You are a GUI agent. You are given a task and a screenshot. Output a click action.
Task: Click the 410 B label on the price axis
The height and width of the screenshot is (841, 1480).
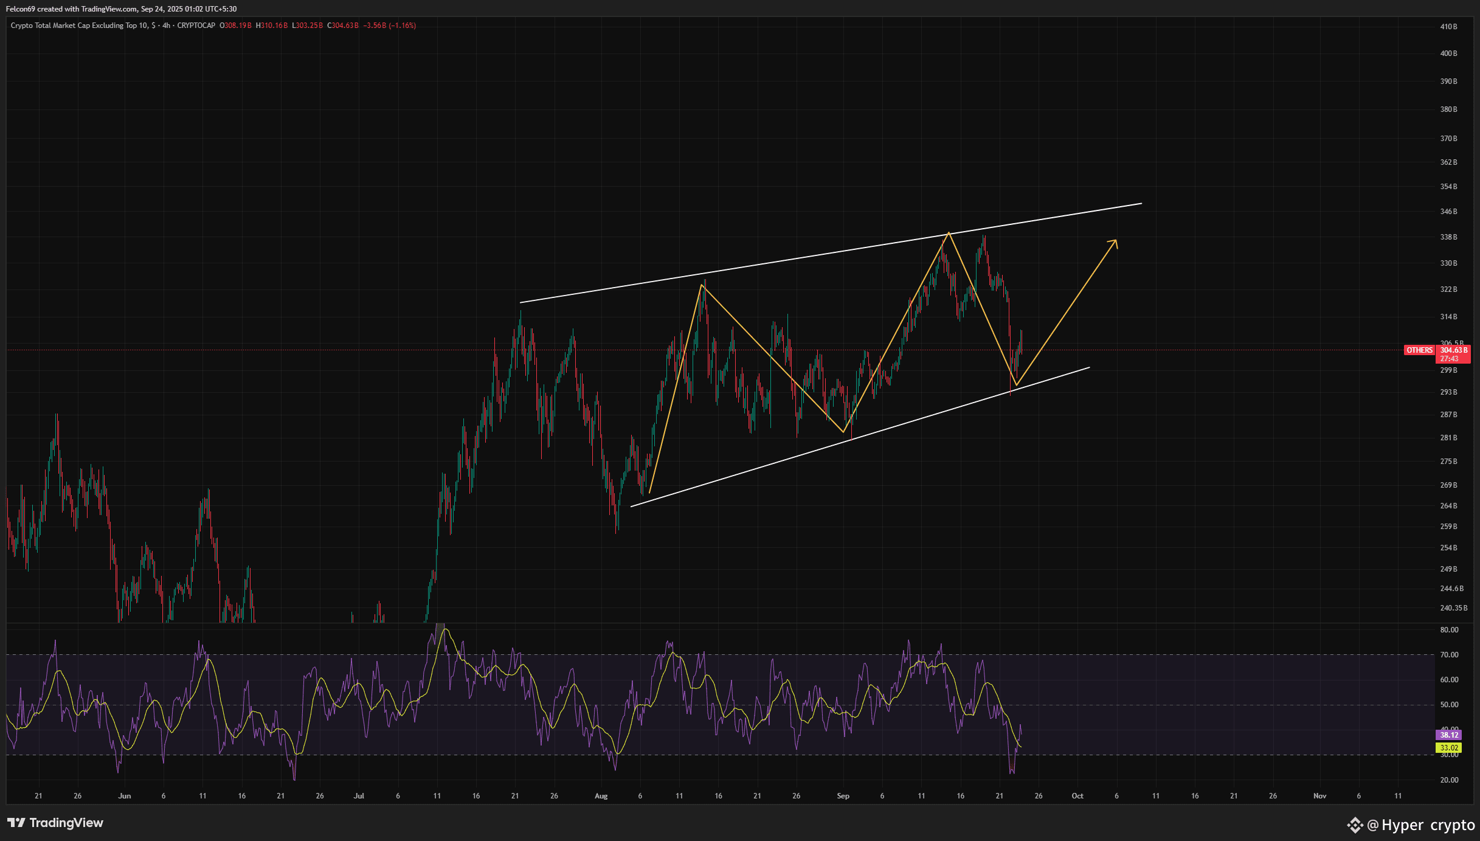(1448, 27)
